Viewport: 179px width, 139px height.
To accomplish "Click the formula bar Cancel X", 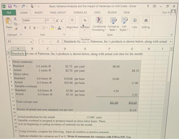I will pyautogui.click(x=43, y=41).
